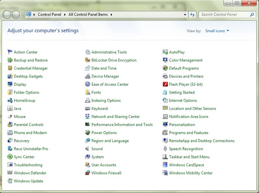Screen dimensions: 259x193
Task: Click the Default Programs icon
Action: 165,68
